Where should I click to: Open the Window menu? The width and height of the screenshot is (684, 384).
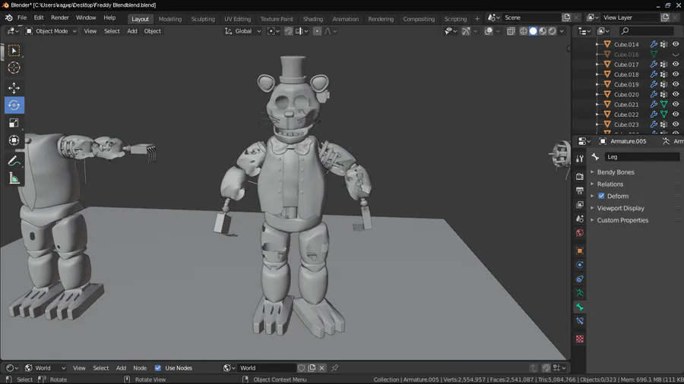coord(86,18)
